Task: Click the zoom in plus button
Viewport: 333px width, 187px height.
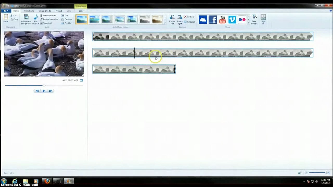Action: click(x=329, y=173)
